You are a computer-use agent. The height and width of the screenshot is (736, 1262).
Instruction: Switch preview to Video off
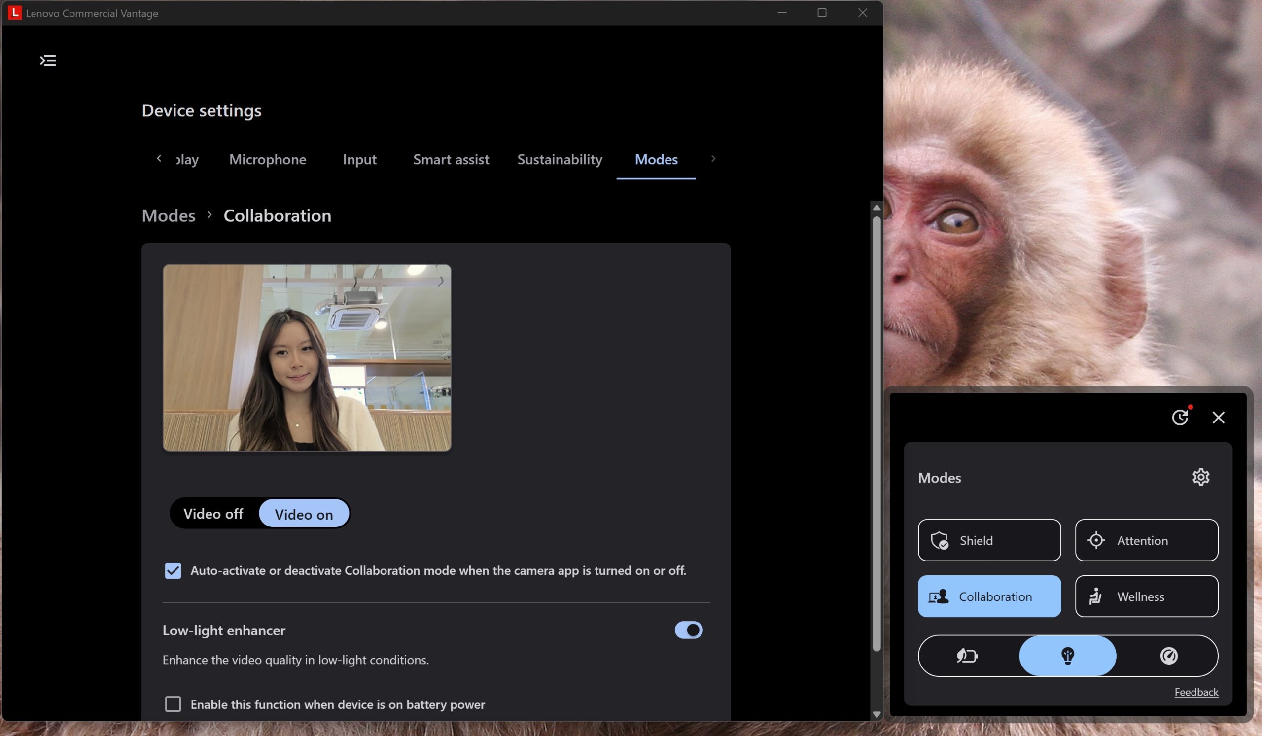coord(213,514)
